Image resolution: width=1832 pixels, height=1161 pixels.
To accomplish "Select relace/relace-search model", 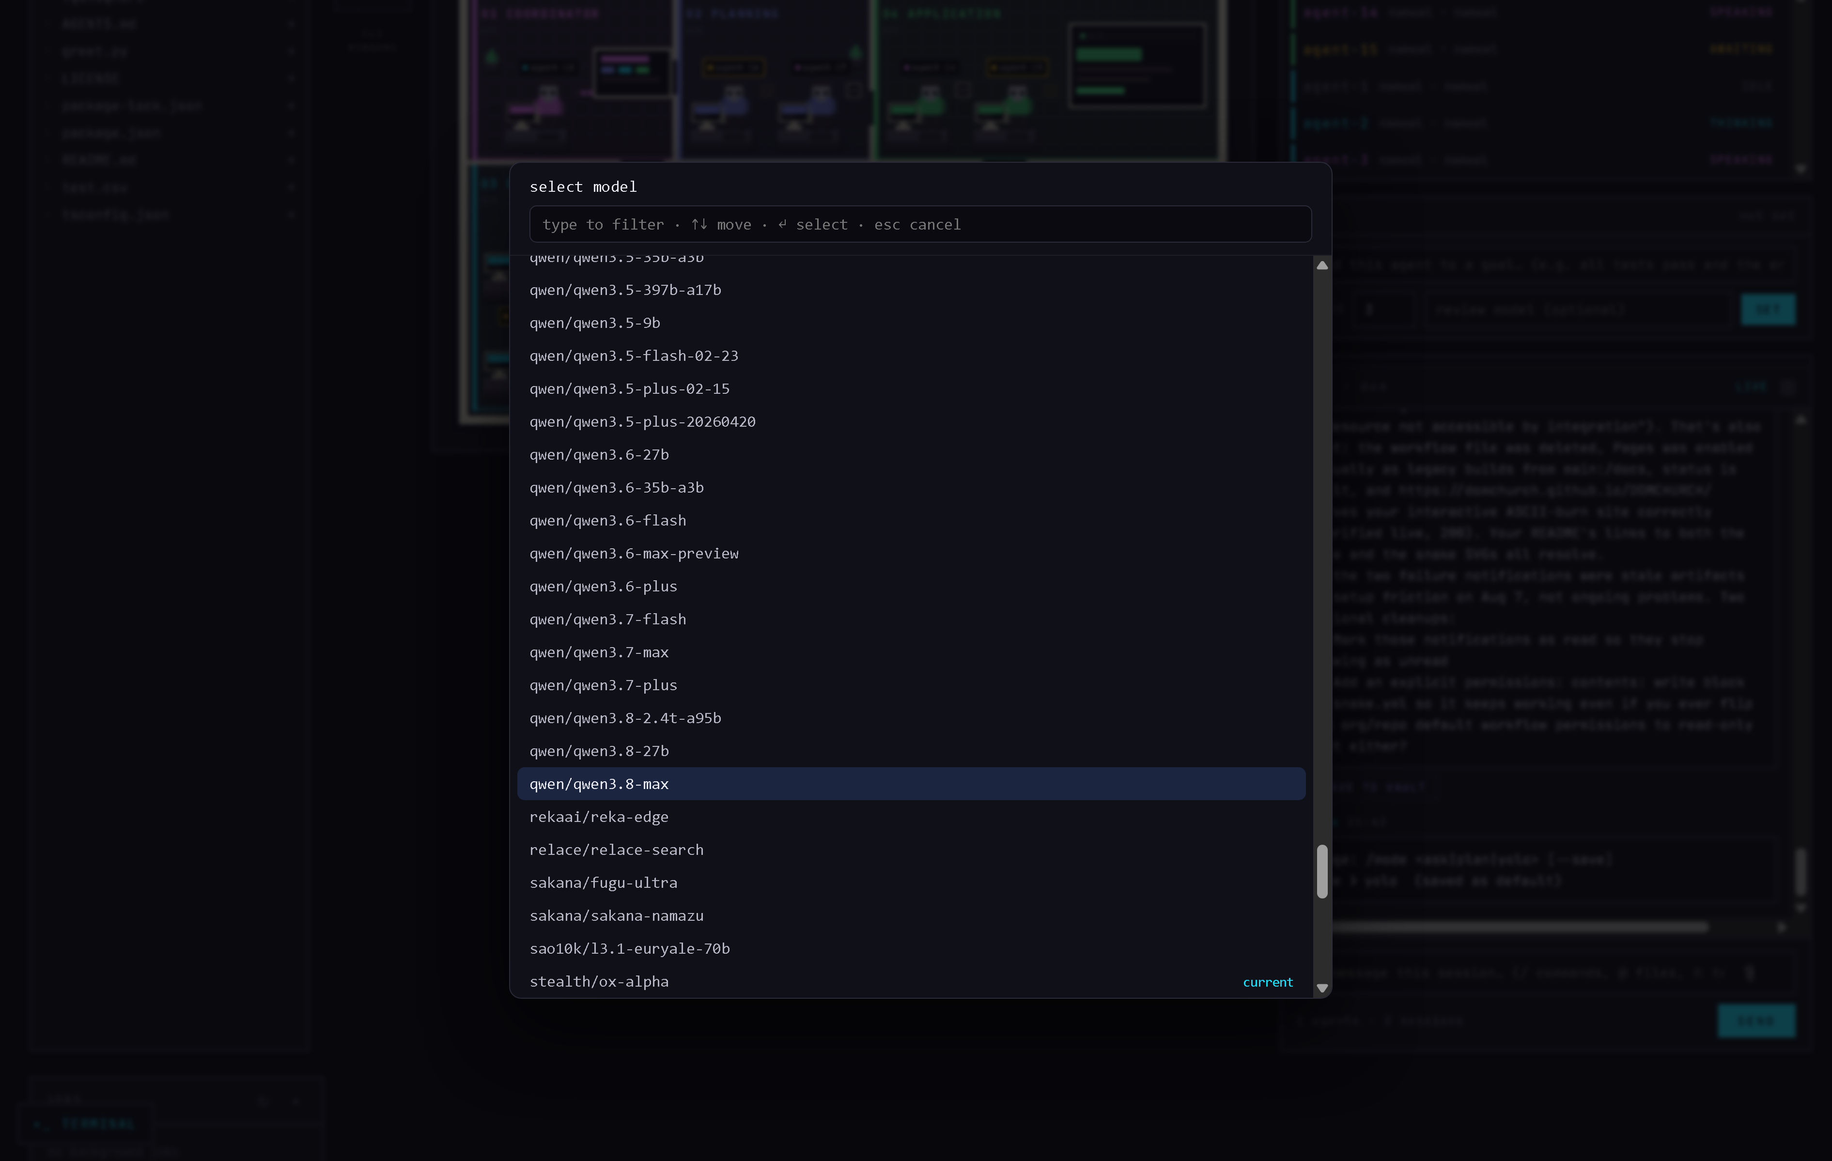I will tap(911, 850).
